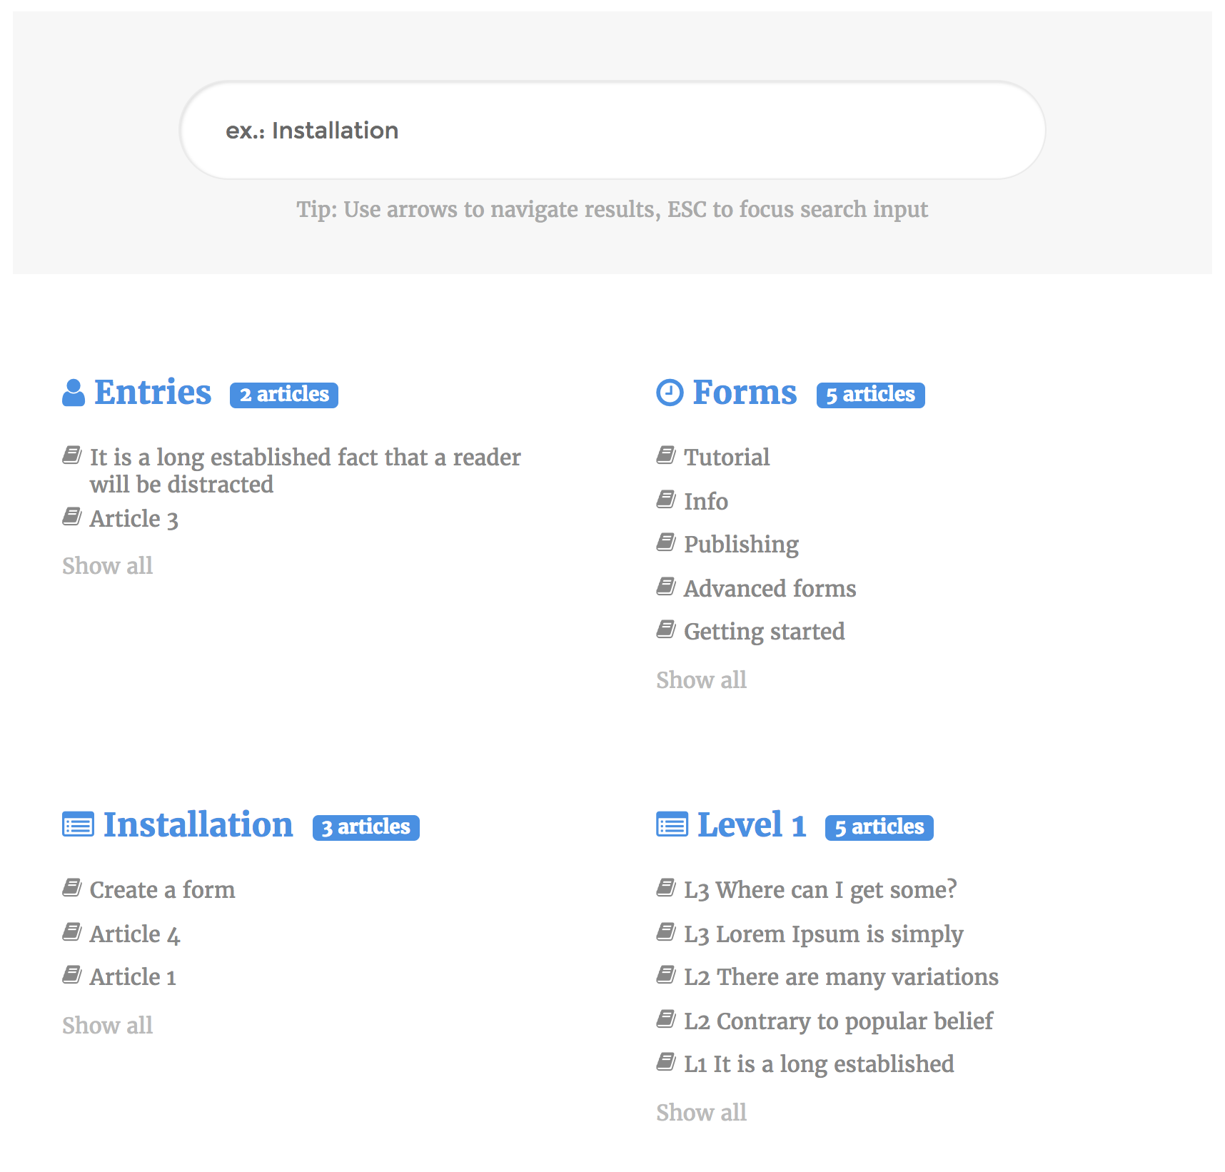1225x1172 pixels.
Task: Click the list icon beside Level 1
Action: 672,825
